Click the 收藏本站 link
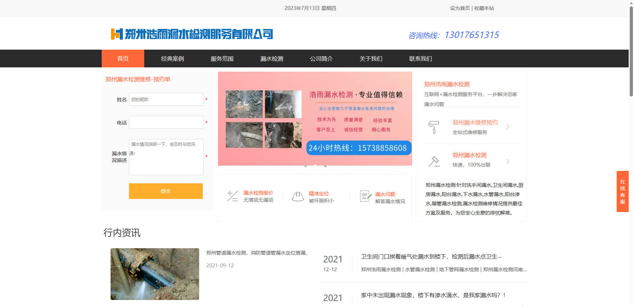 (x=484, y=8)
